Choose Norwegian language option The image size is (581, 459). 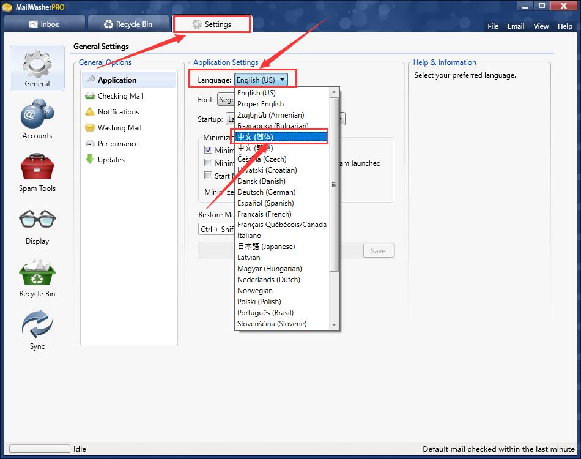[x=282, y=291]
